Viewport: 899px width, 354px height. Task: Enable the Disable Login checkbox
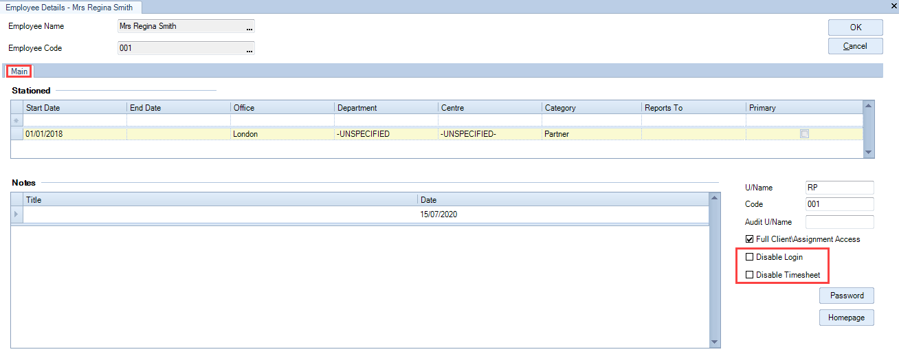pyautogui.click(x=749, y=257)
